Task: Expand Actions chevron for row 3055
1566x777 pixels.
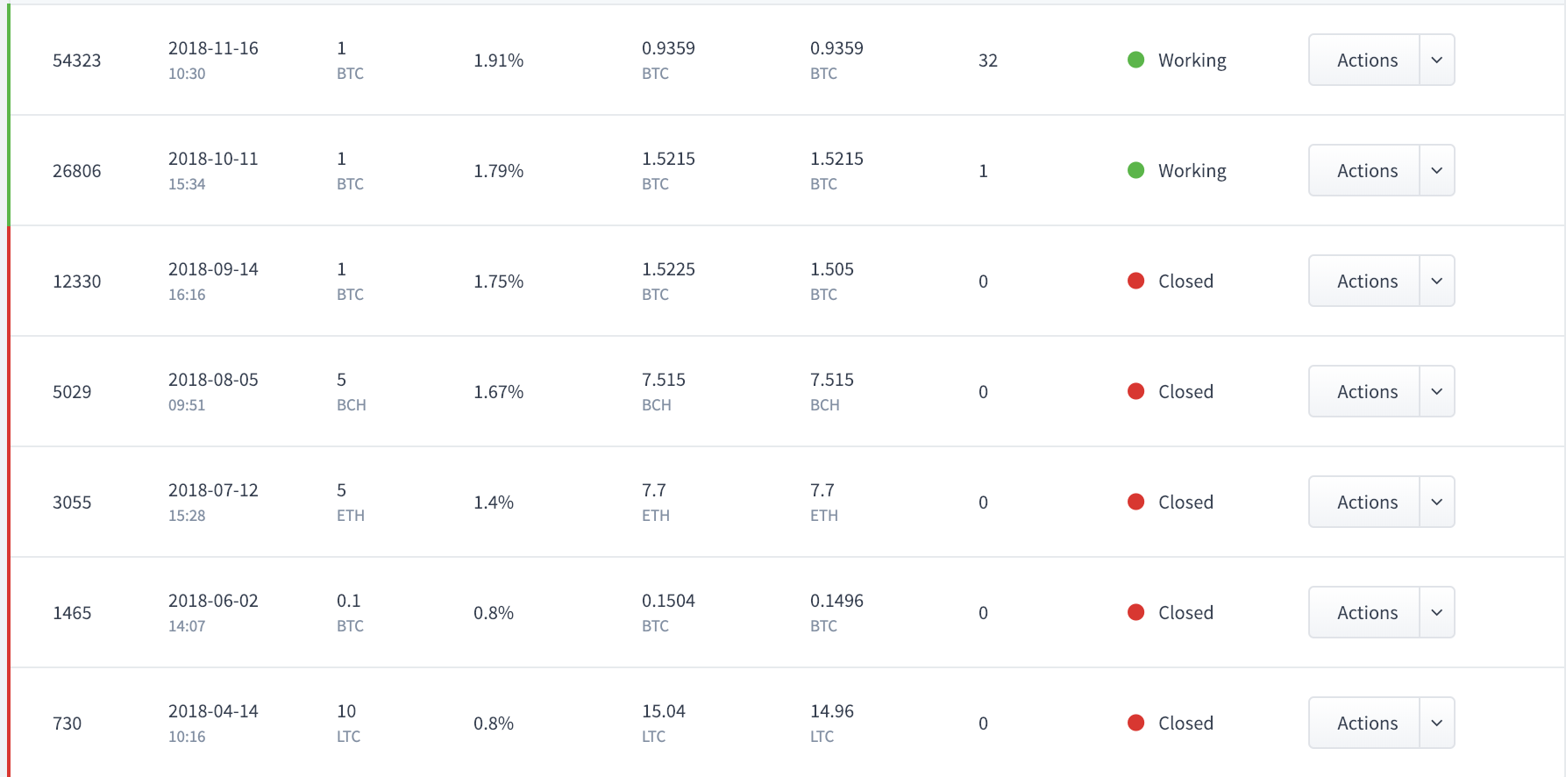Action: 1437,502
